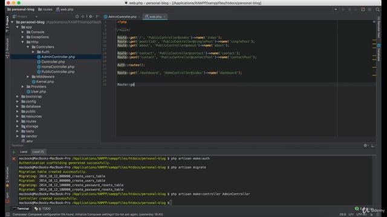Expand the Auth folder

point(33,52)
